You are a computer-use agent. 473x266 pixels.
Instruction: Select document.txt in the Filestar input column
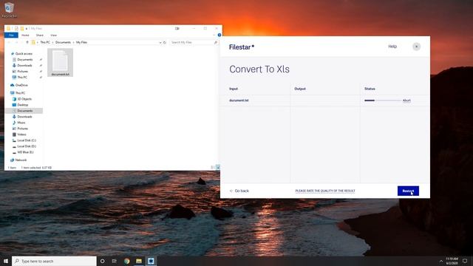pos(239,100)
